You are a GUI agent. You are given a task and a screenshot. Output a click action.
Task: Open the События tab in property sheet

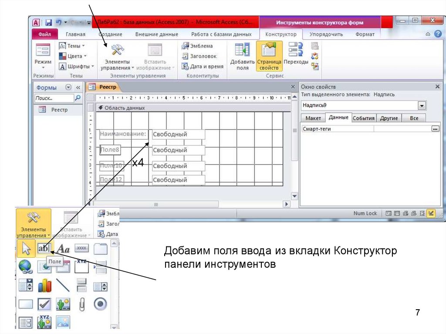[x=364, y=118]
